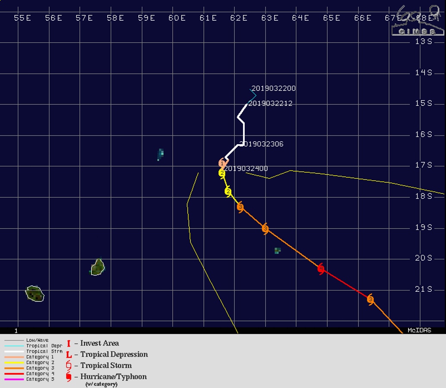Click the 'Invest Area' legend text
The image size is (446, 388).
coord(100,343)
